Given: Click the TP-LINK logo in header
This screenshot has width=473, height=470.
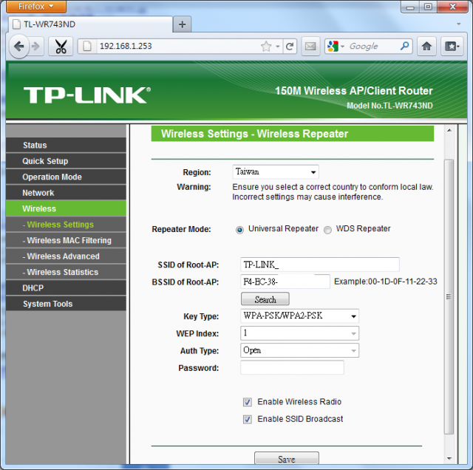Looking at the screenshot, I should pos(87,95).
